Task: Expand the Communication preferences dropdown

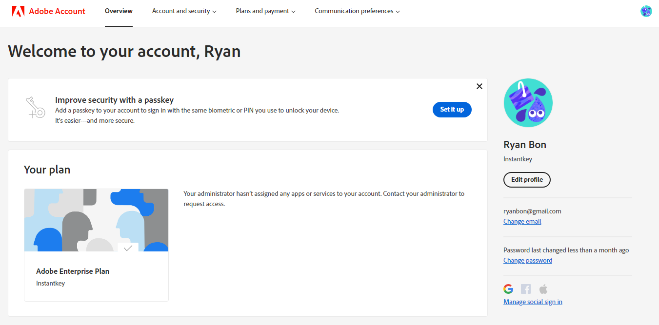Action: point(357,11)
